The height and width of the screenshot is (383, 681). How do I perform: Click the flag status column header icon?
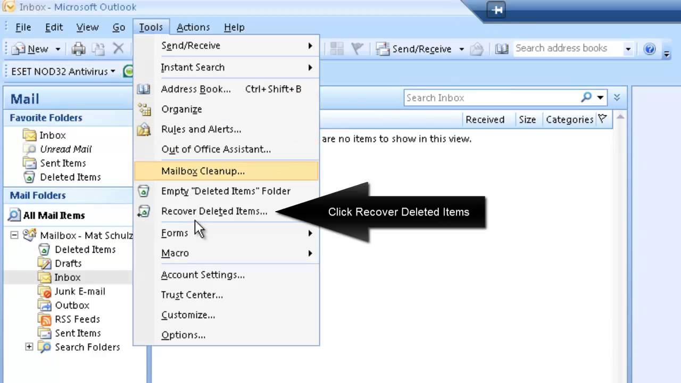pos(603,119)
